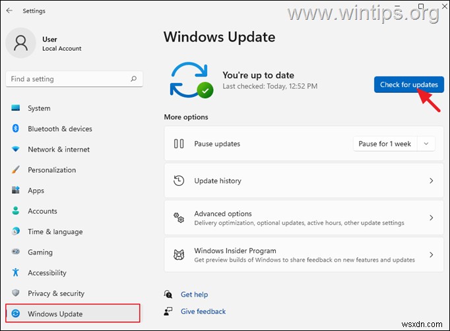This screenshot has height=331, width=450.
Task: Click the Update history clock icon
Action: click(x=178, y=181)
